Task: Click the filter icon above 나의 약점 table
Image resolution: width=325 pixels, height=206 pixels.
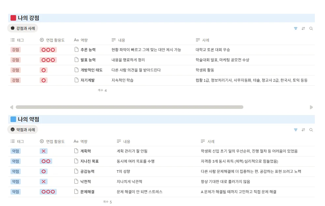Action: tap(295, 130)
